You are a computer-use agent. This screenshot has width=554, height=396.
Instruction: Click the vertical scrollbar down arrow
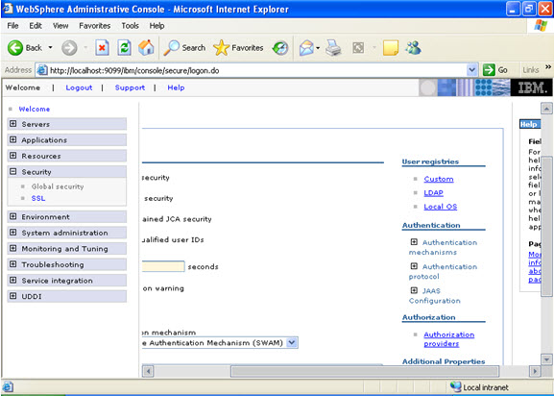[546, 359]
